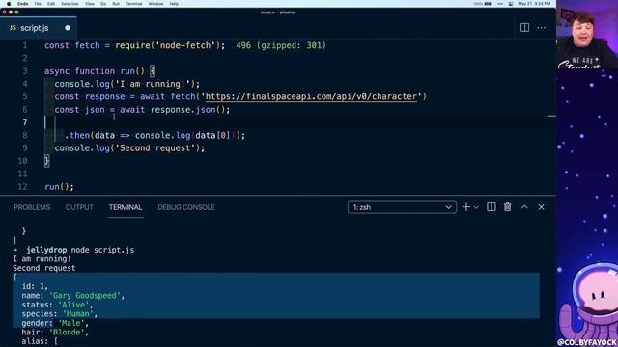The width and height of the screenshot is (618, 347).
Task: Click 'Gary Goodspeed' in terminal output
Action: (x=85, y=296)
